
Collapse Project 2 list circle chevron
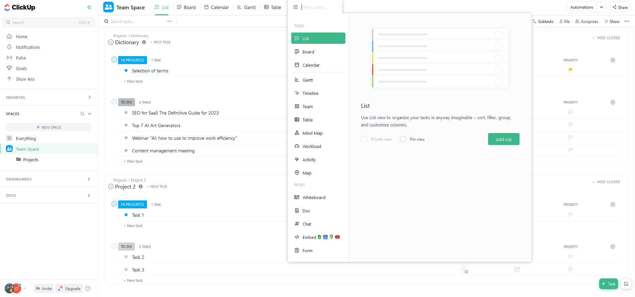point(111,186)
